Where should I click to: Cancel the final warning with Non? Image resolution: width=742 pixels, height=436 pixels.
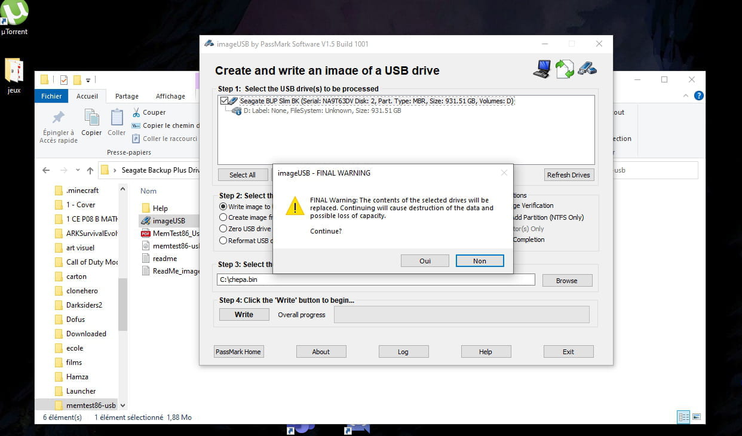(480, 261)
